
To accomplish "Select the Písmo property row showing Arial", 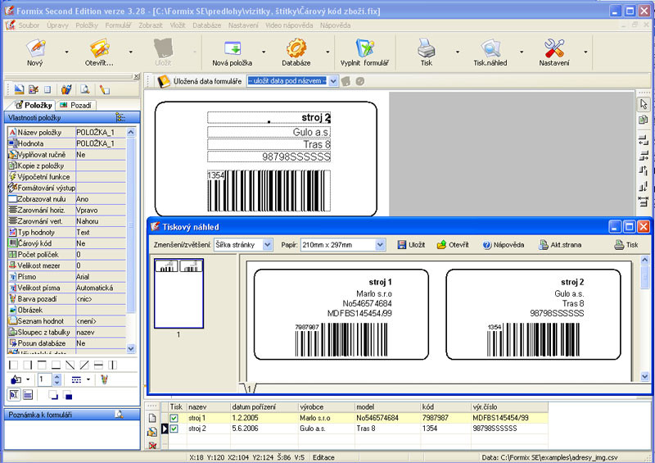I will coord(67,277).
